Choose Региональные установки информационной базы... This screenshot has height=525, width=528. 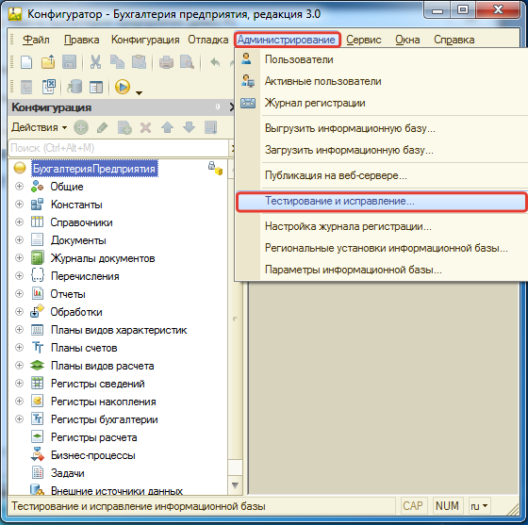point(382,248)
